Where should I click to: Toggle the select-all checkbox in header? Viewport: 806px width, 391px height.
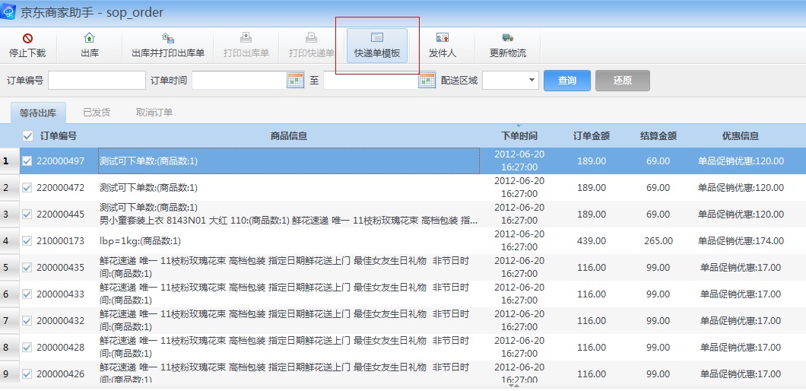(28, 136)
